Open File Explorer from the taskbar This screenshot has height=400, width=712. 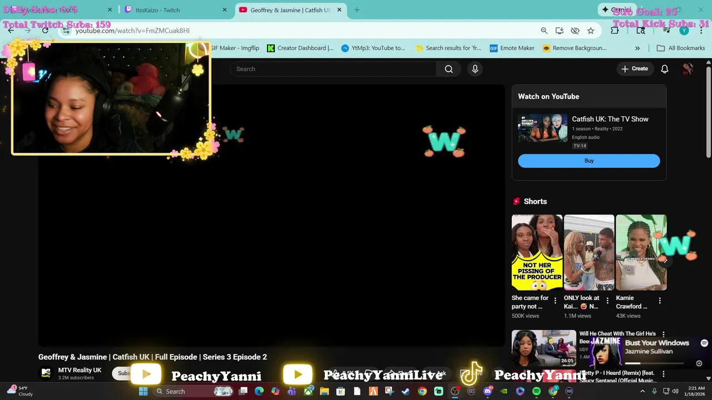[324, 391]
